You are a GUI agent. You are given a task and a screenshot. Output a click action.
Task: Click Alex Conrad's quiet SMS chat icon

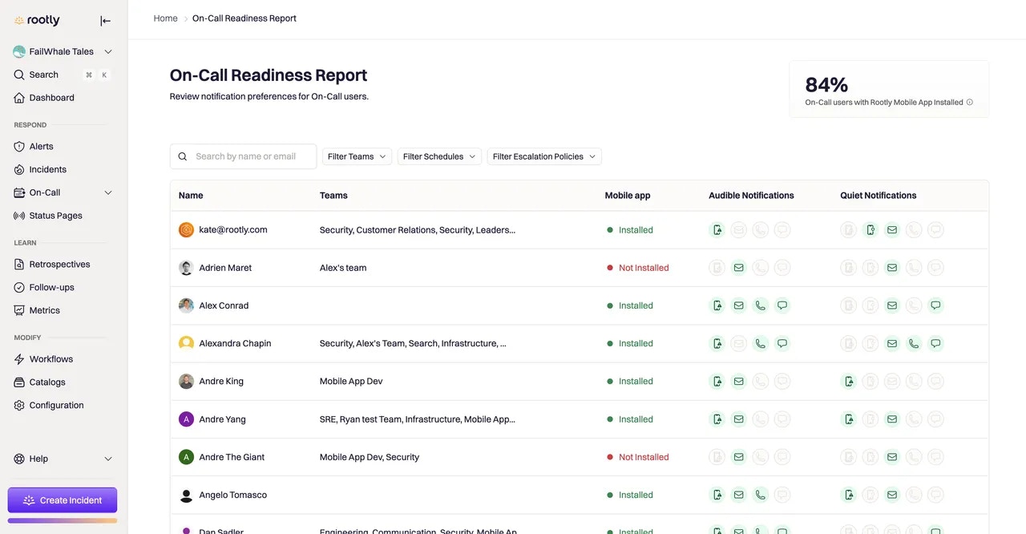click(935, 305)
